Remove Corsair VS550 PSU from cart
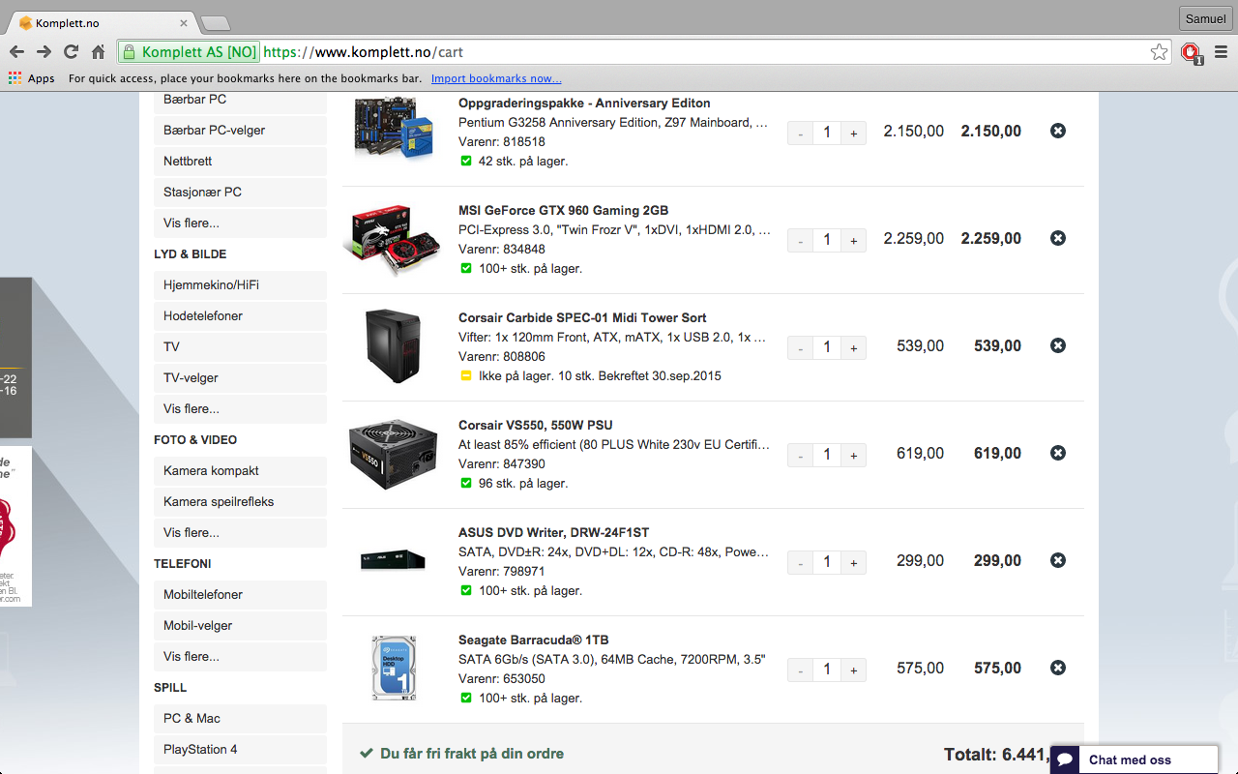The image size is (1238, 774). (x=1058, y=453)
